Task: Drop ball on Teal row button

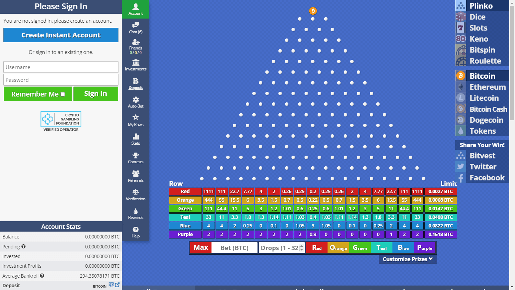Action: tap(381, 248)
